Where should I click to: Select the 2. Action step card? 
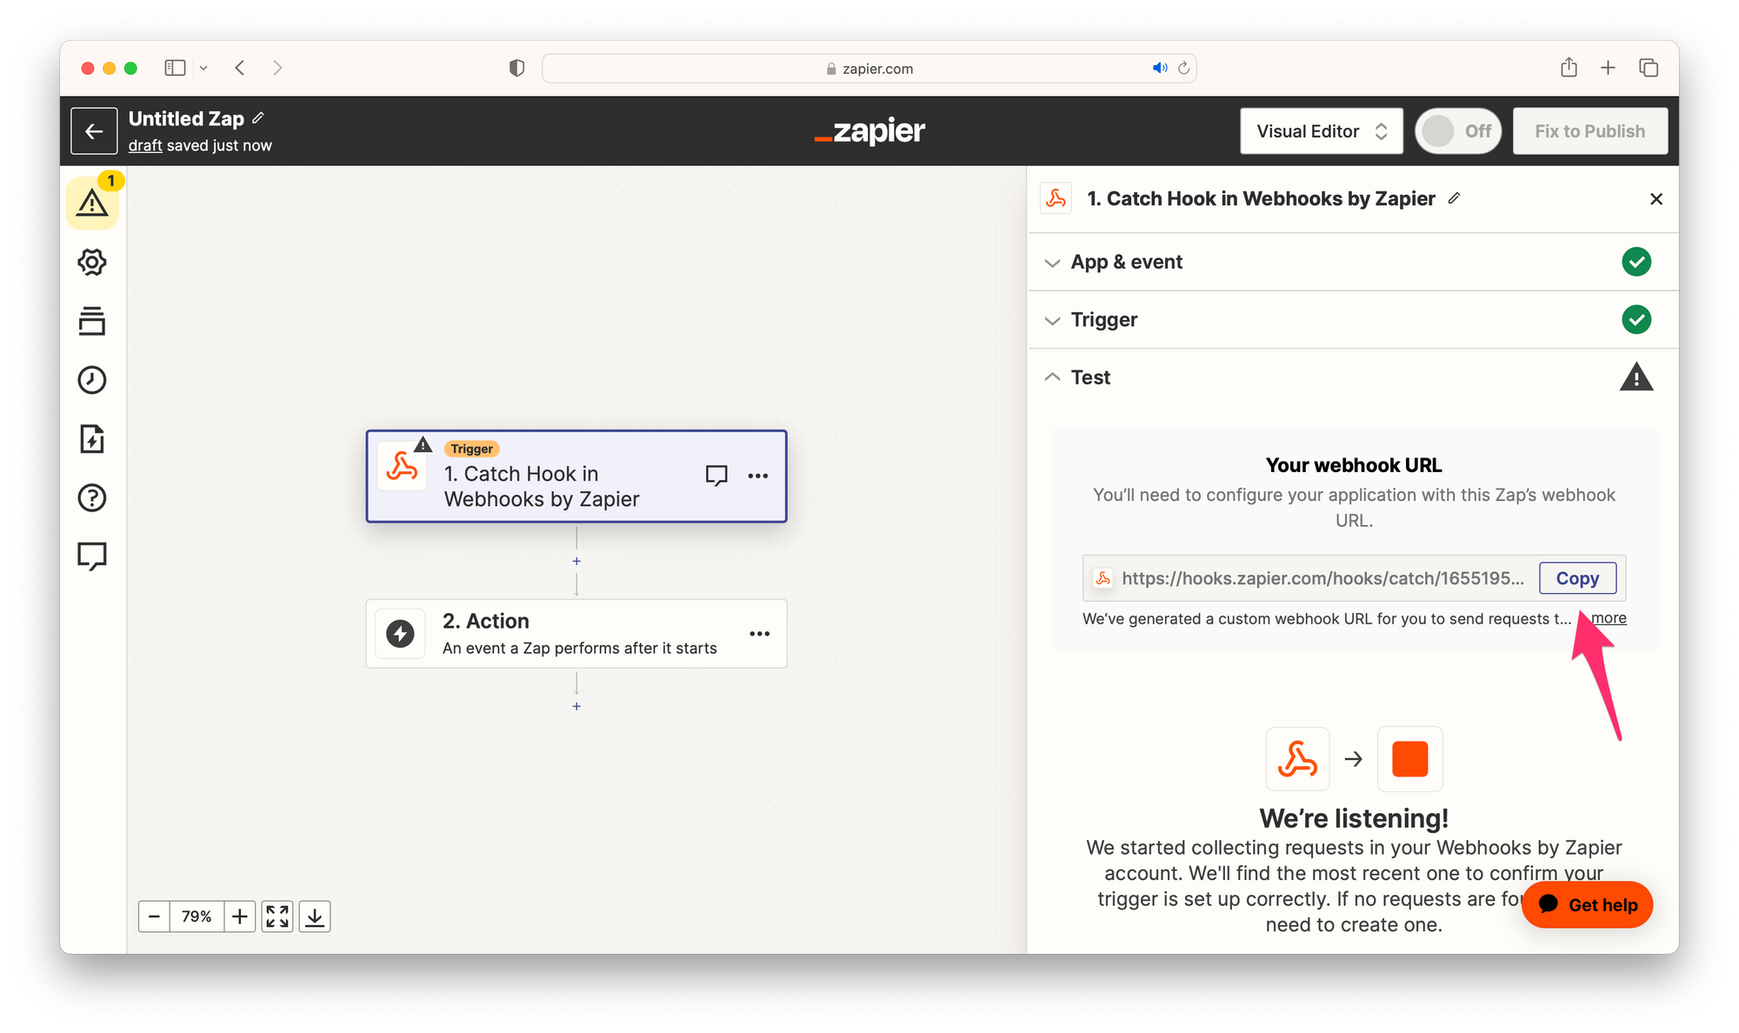[x=576, y=634]
